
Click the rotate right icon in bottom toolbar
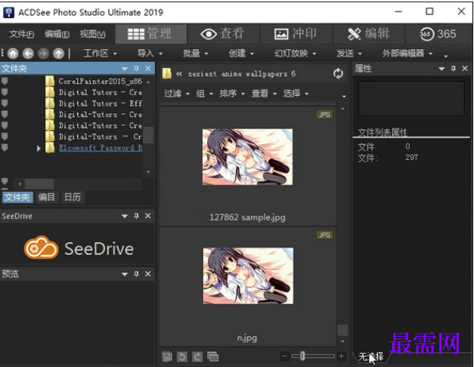(197, 356)
